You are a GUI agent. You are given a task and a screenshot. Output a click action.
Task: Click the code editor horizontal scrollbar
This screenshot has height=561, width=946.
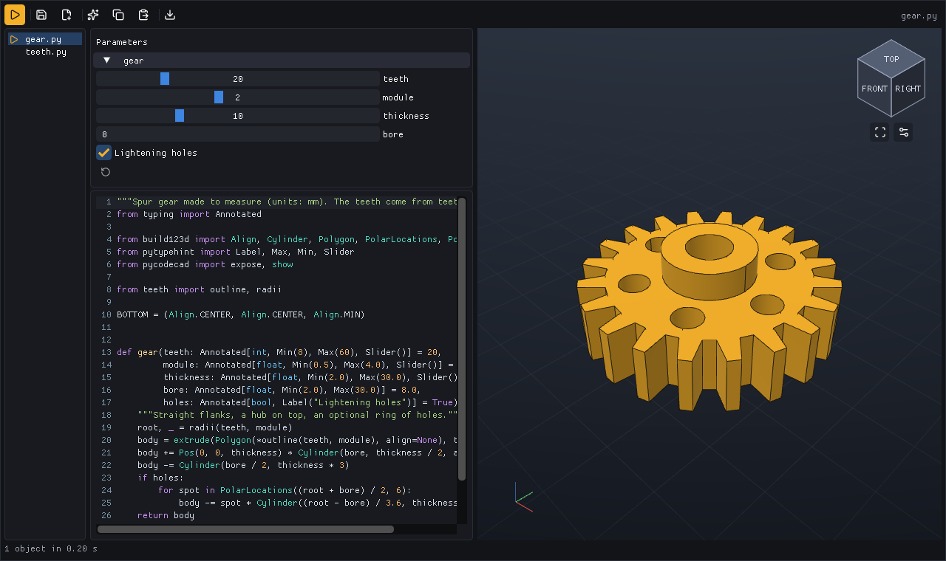click(x=245, y=529)
